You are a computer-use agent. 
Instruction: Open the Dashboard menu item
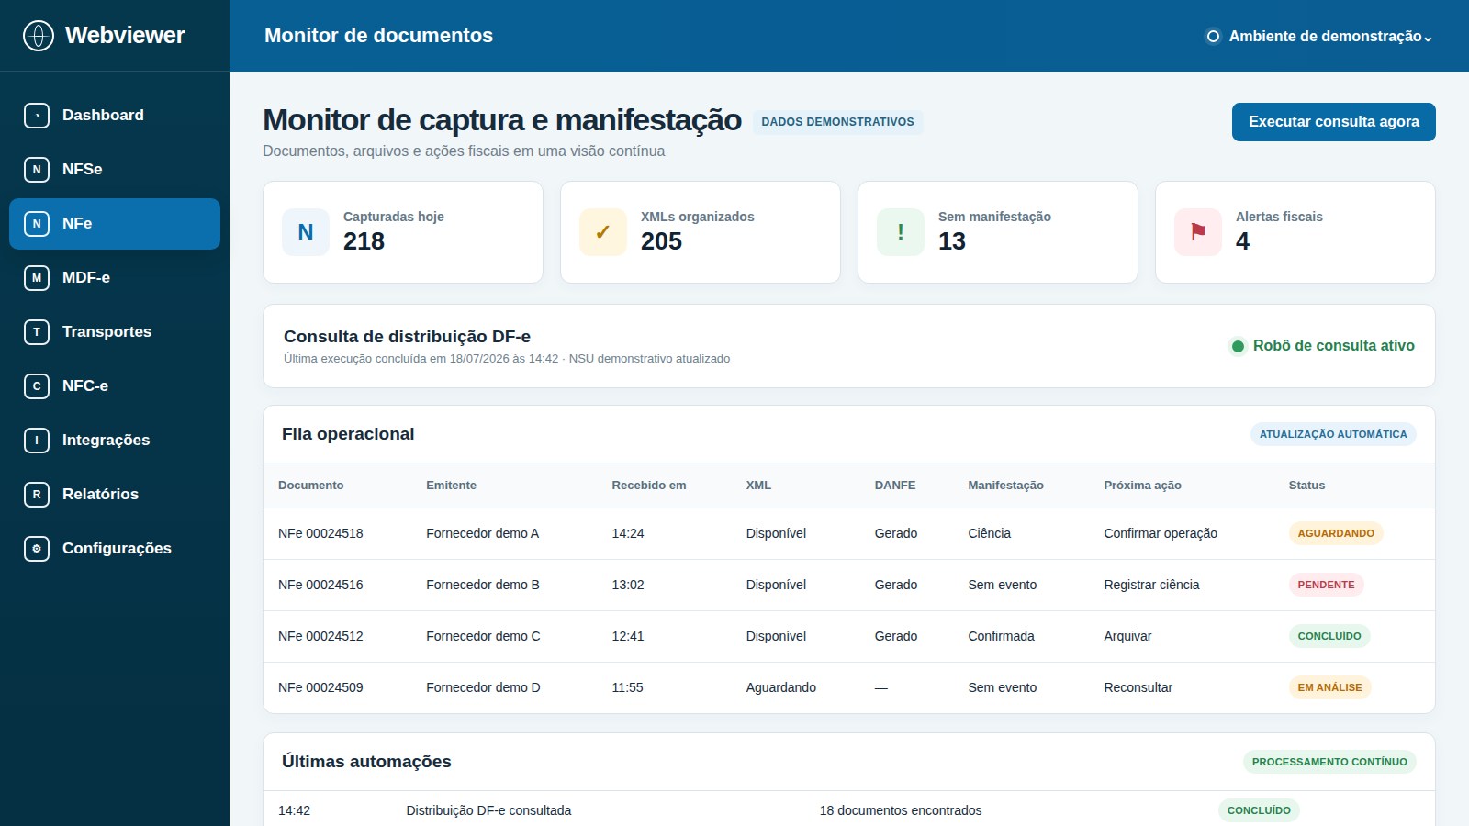pyautogui.click(x=115, y=116)
